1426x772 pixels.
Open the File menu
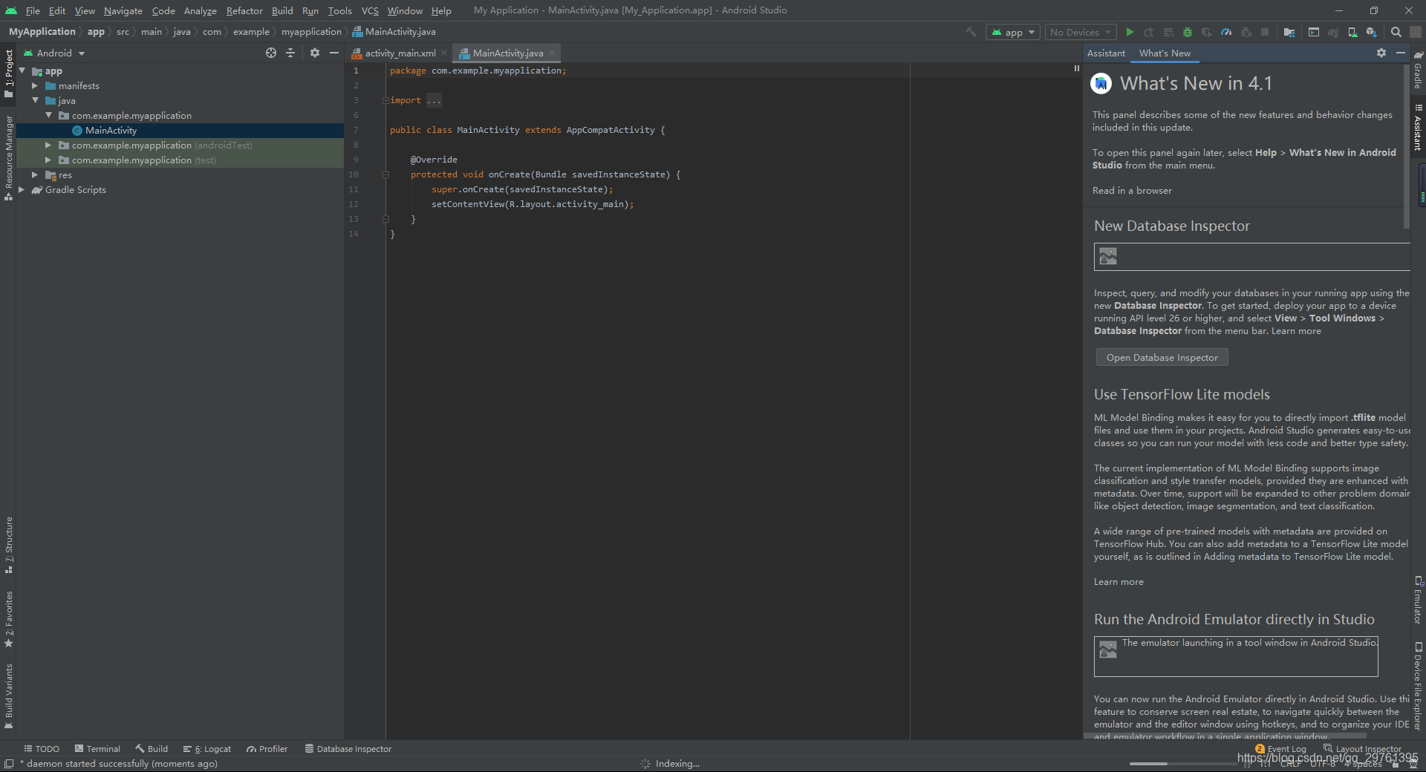[x=33, y=10]
